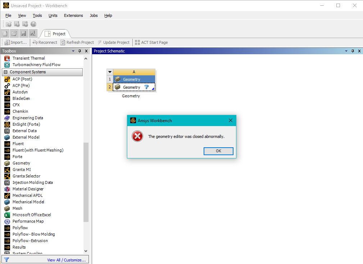
Task: Select Polyflow - Blow Molding component
Action: click(33, 235)
